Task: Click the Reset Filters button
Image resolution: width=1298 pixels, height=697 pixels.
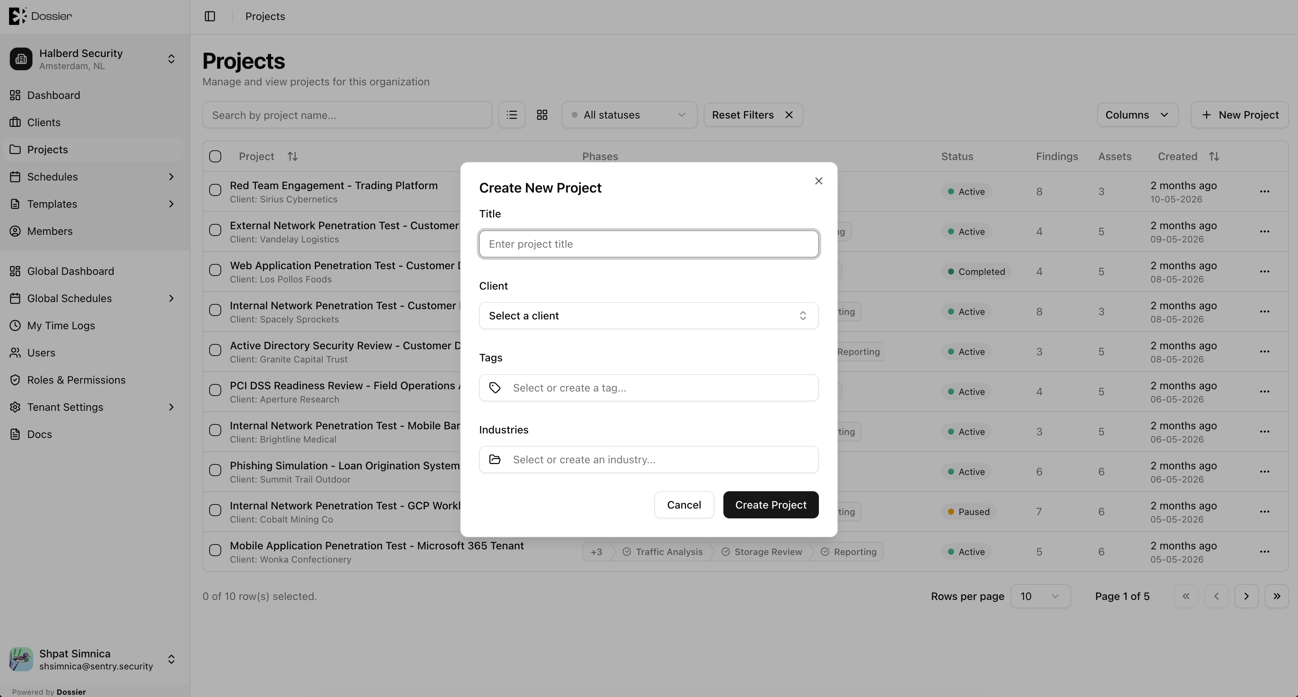Action: pyautogui.click(x=753, y=115)
